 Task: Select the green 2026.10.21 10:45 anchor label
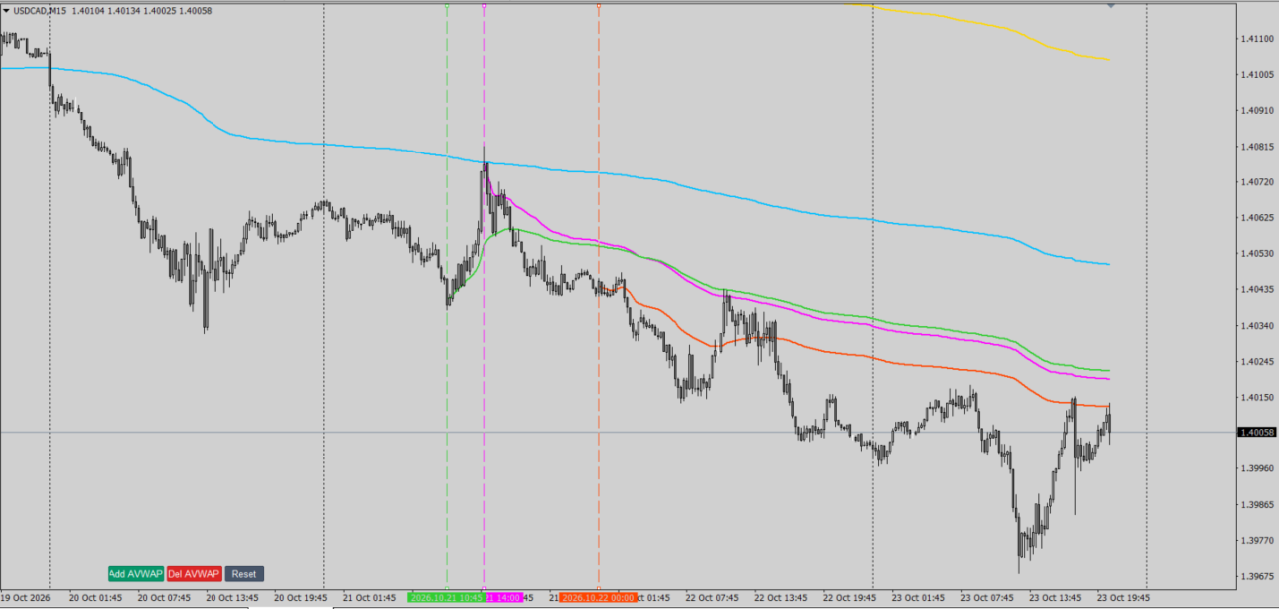pos(446,597)
